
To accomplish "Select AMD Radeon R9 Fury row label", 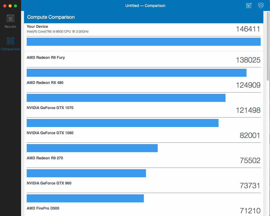I will click(46, 57).
